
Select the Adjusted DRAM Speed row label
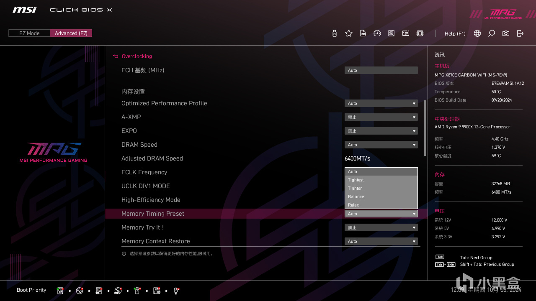tap(152, 158)
